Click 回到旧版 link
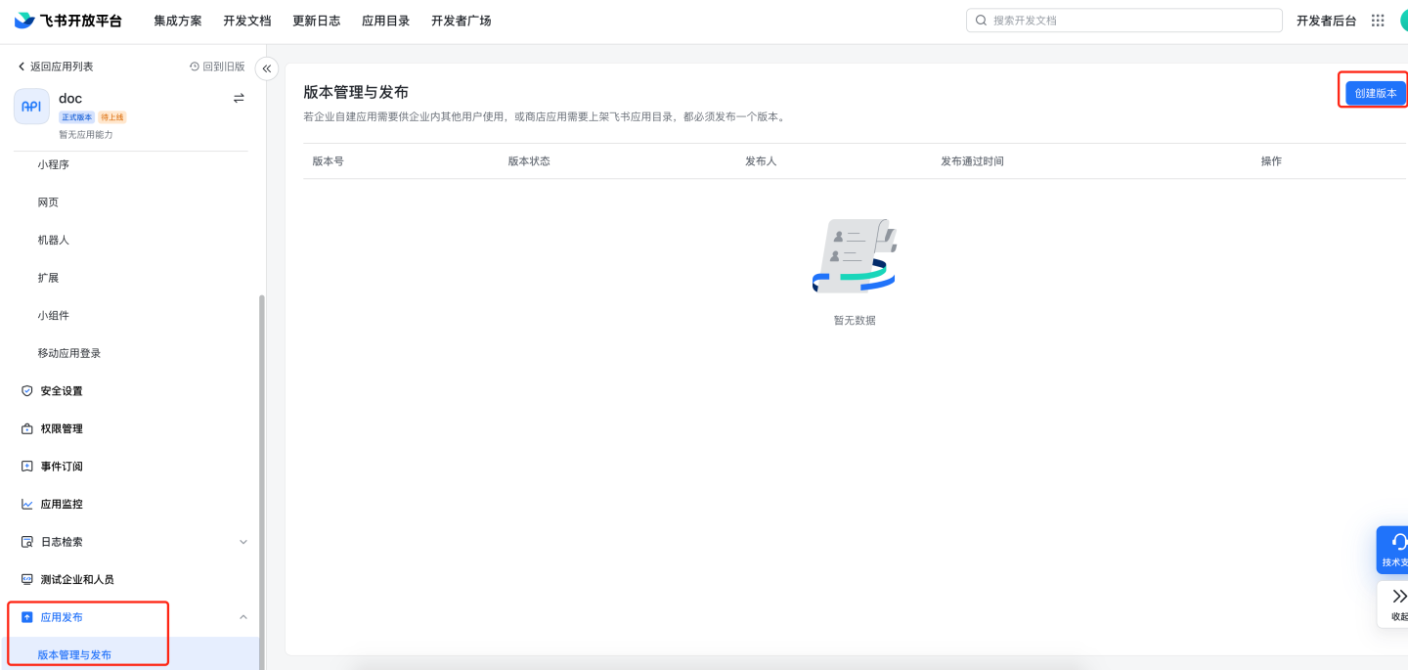The width and height of the screenshot is (1408, 670). point(217,67)
